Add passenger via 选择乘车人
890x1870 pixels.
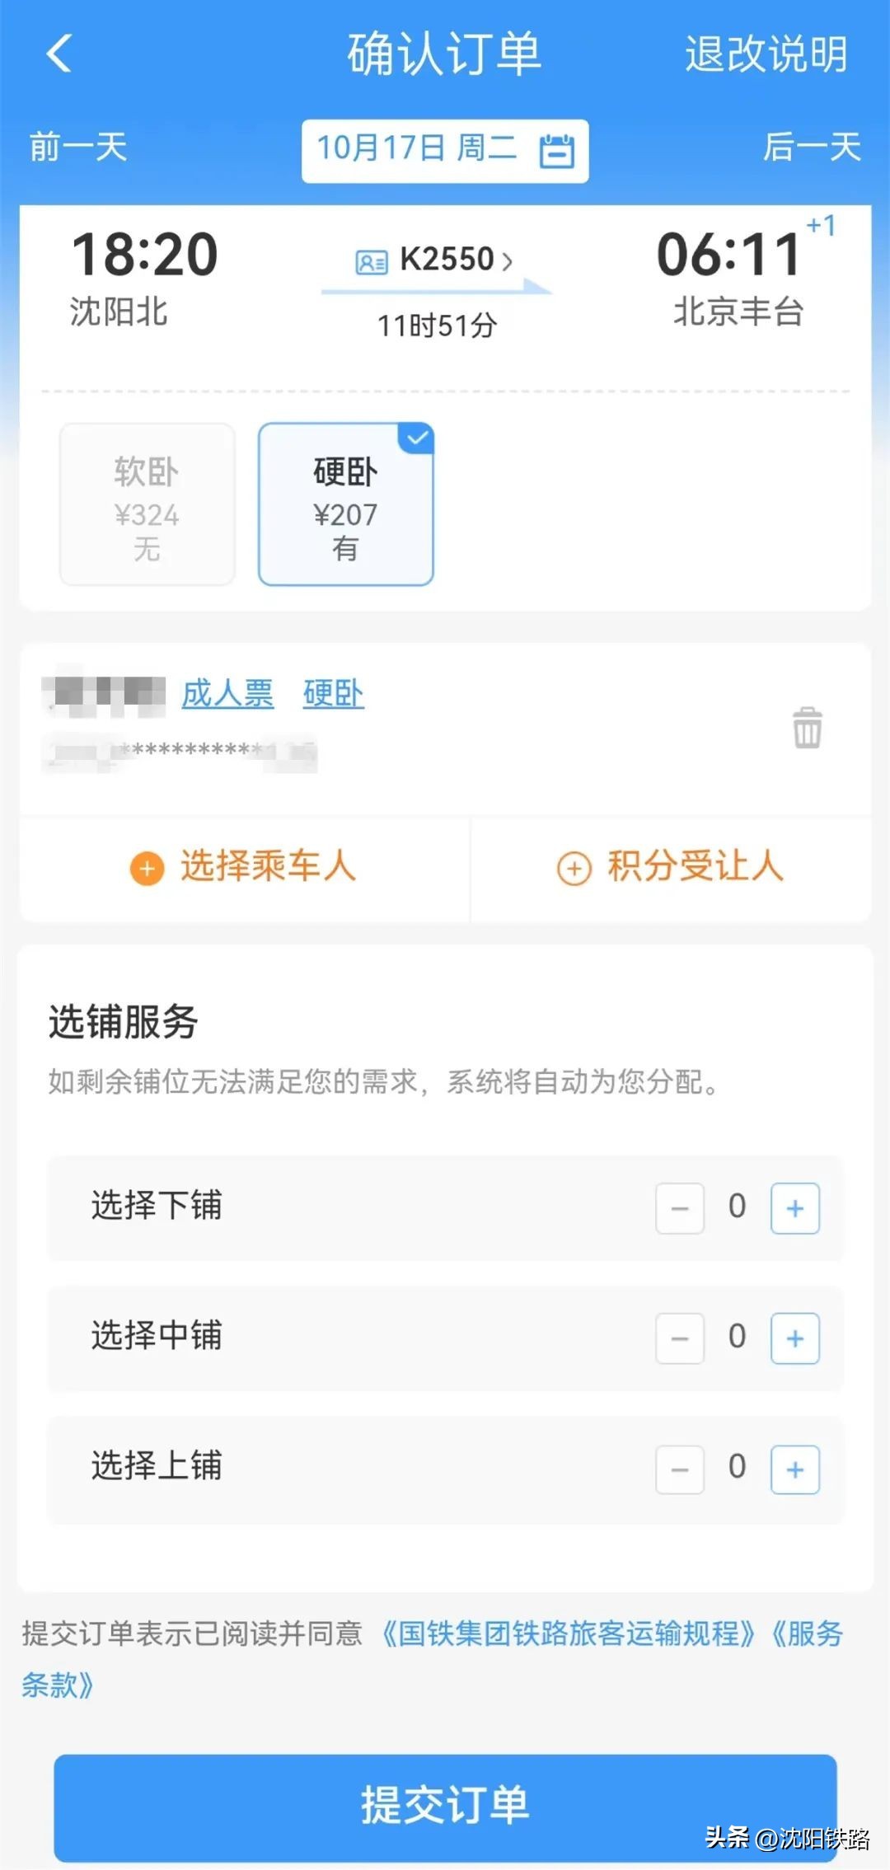tap(244, 867)
